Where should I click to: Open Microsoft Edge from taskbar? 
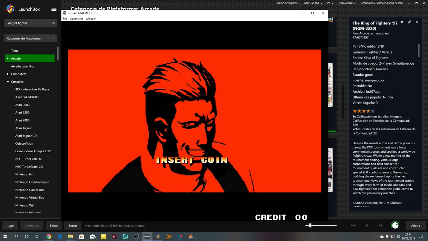[x=60, y=236]
